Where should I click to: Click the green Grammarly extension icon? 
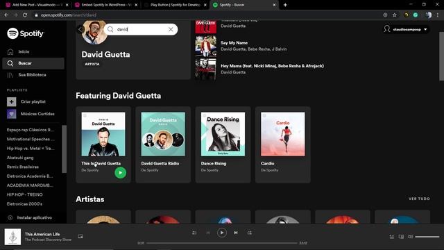coord(416,15)
